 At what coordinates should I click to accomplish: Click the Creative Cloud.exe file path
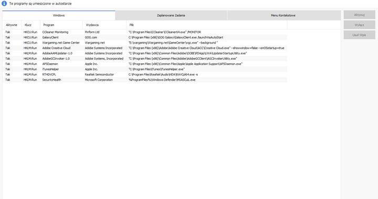click(x=206, y=48)
